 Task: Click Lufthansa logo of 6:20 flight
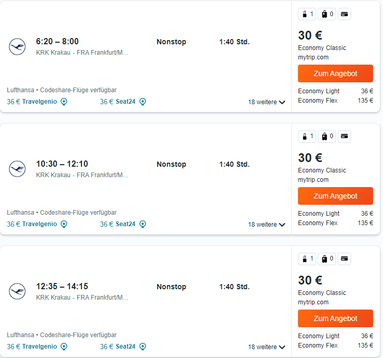17,46
